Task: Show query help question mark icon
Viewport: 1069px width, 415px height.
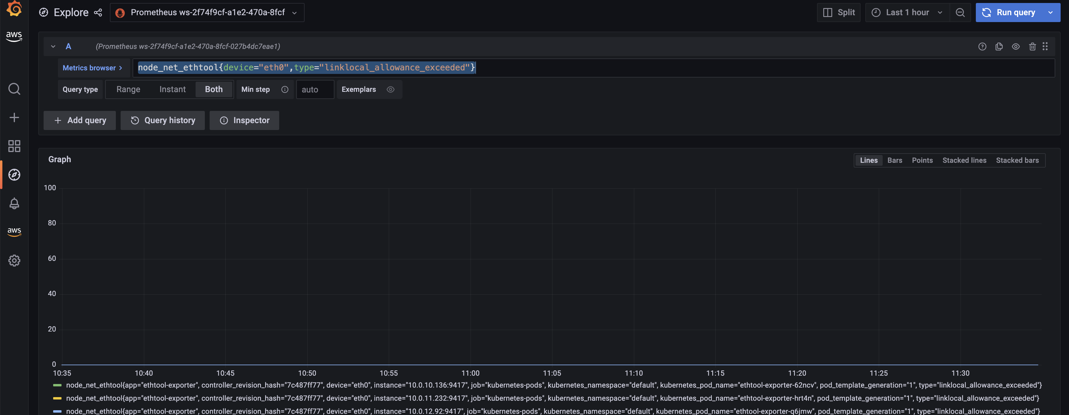Action: 982,47
